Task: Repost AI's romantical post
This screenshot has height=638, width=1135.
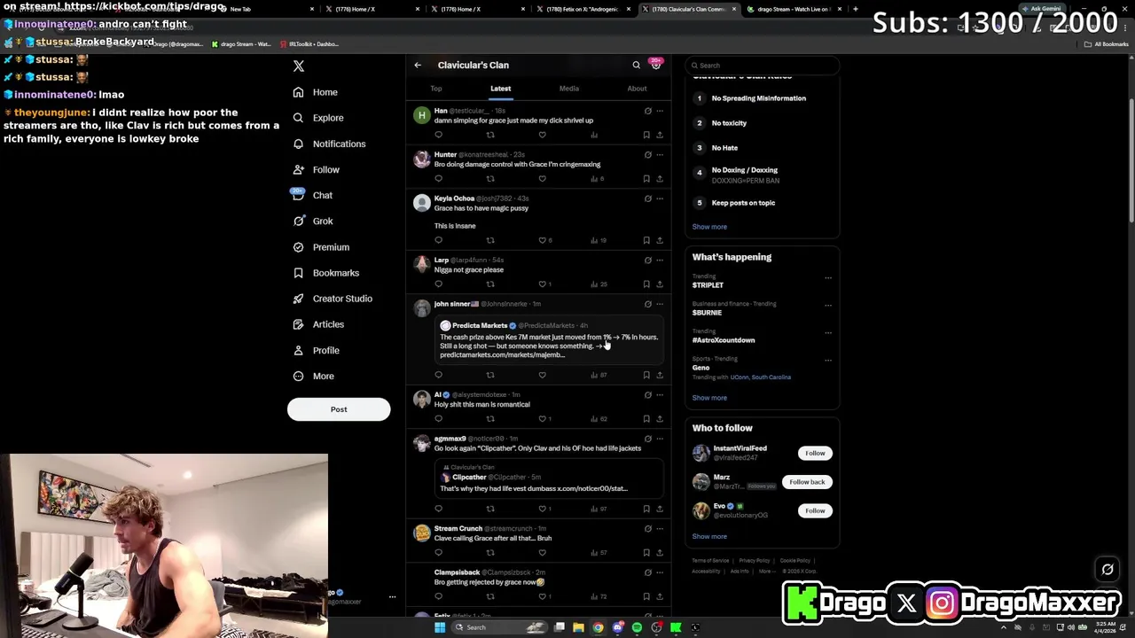Action: [x=490, y=419]
